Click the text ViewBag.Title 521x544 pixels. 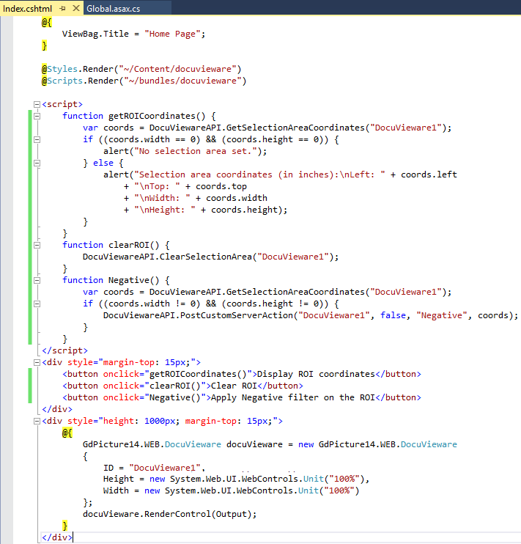[x=95, y=34]
